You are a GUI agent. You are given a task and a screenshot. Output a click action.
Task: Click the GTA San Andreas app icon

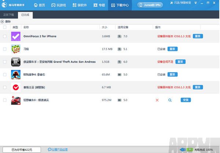[15, 62]
